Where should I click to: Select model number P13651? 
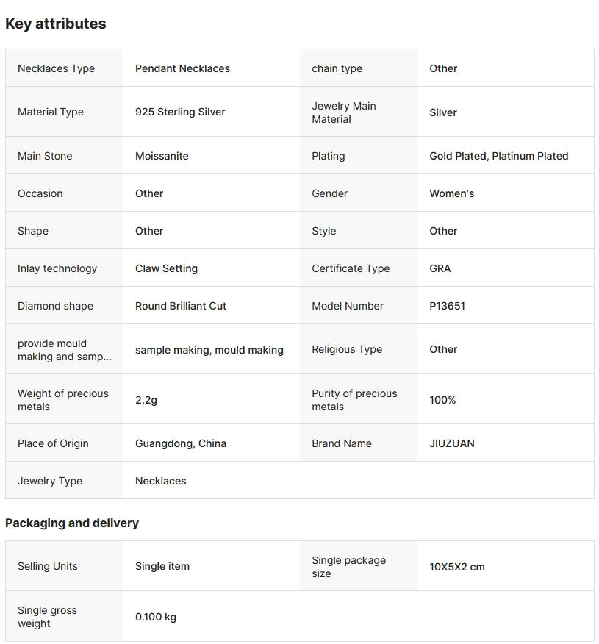[x=447, y=306]
